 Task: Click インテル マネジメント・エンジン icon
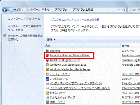tap(47, 88)
